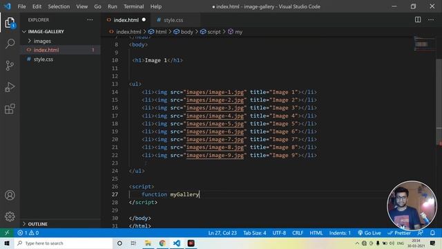Open Explorer Views and More Actions ellipsis
Viewport: 442px width, 249px height.
click(x=90, y=20)
